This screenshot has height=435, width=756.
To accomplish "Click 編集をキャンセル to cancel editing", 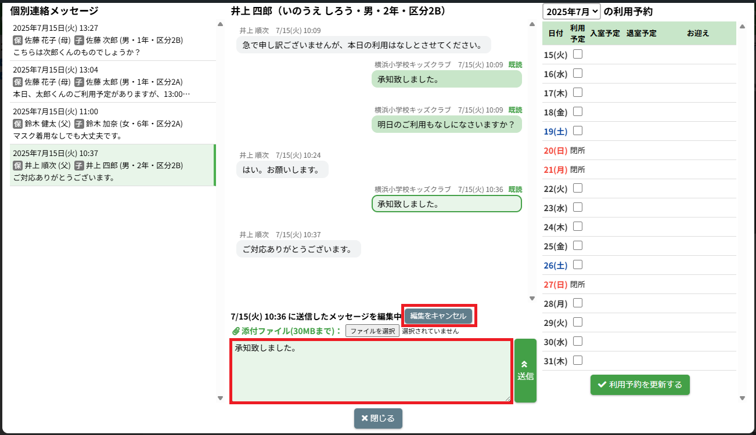I will [438, 316].
